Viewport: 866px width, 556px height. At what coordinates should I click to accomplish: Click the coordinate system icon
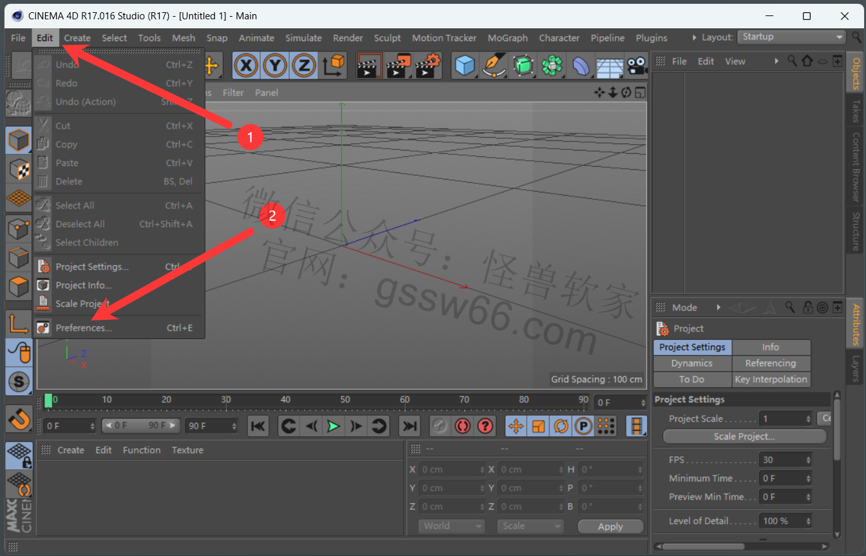click(333, 66)
